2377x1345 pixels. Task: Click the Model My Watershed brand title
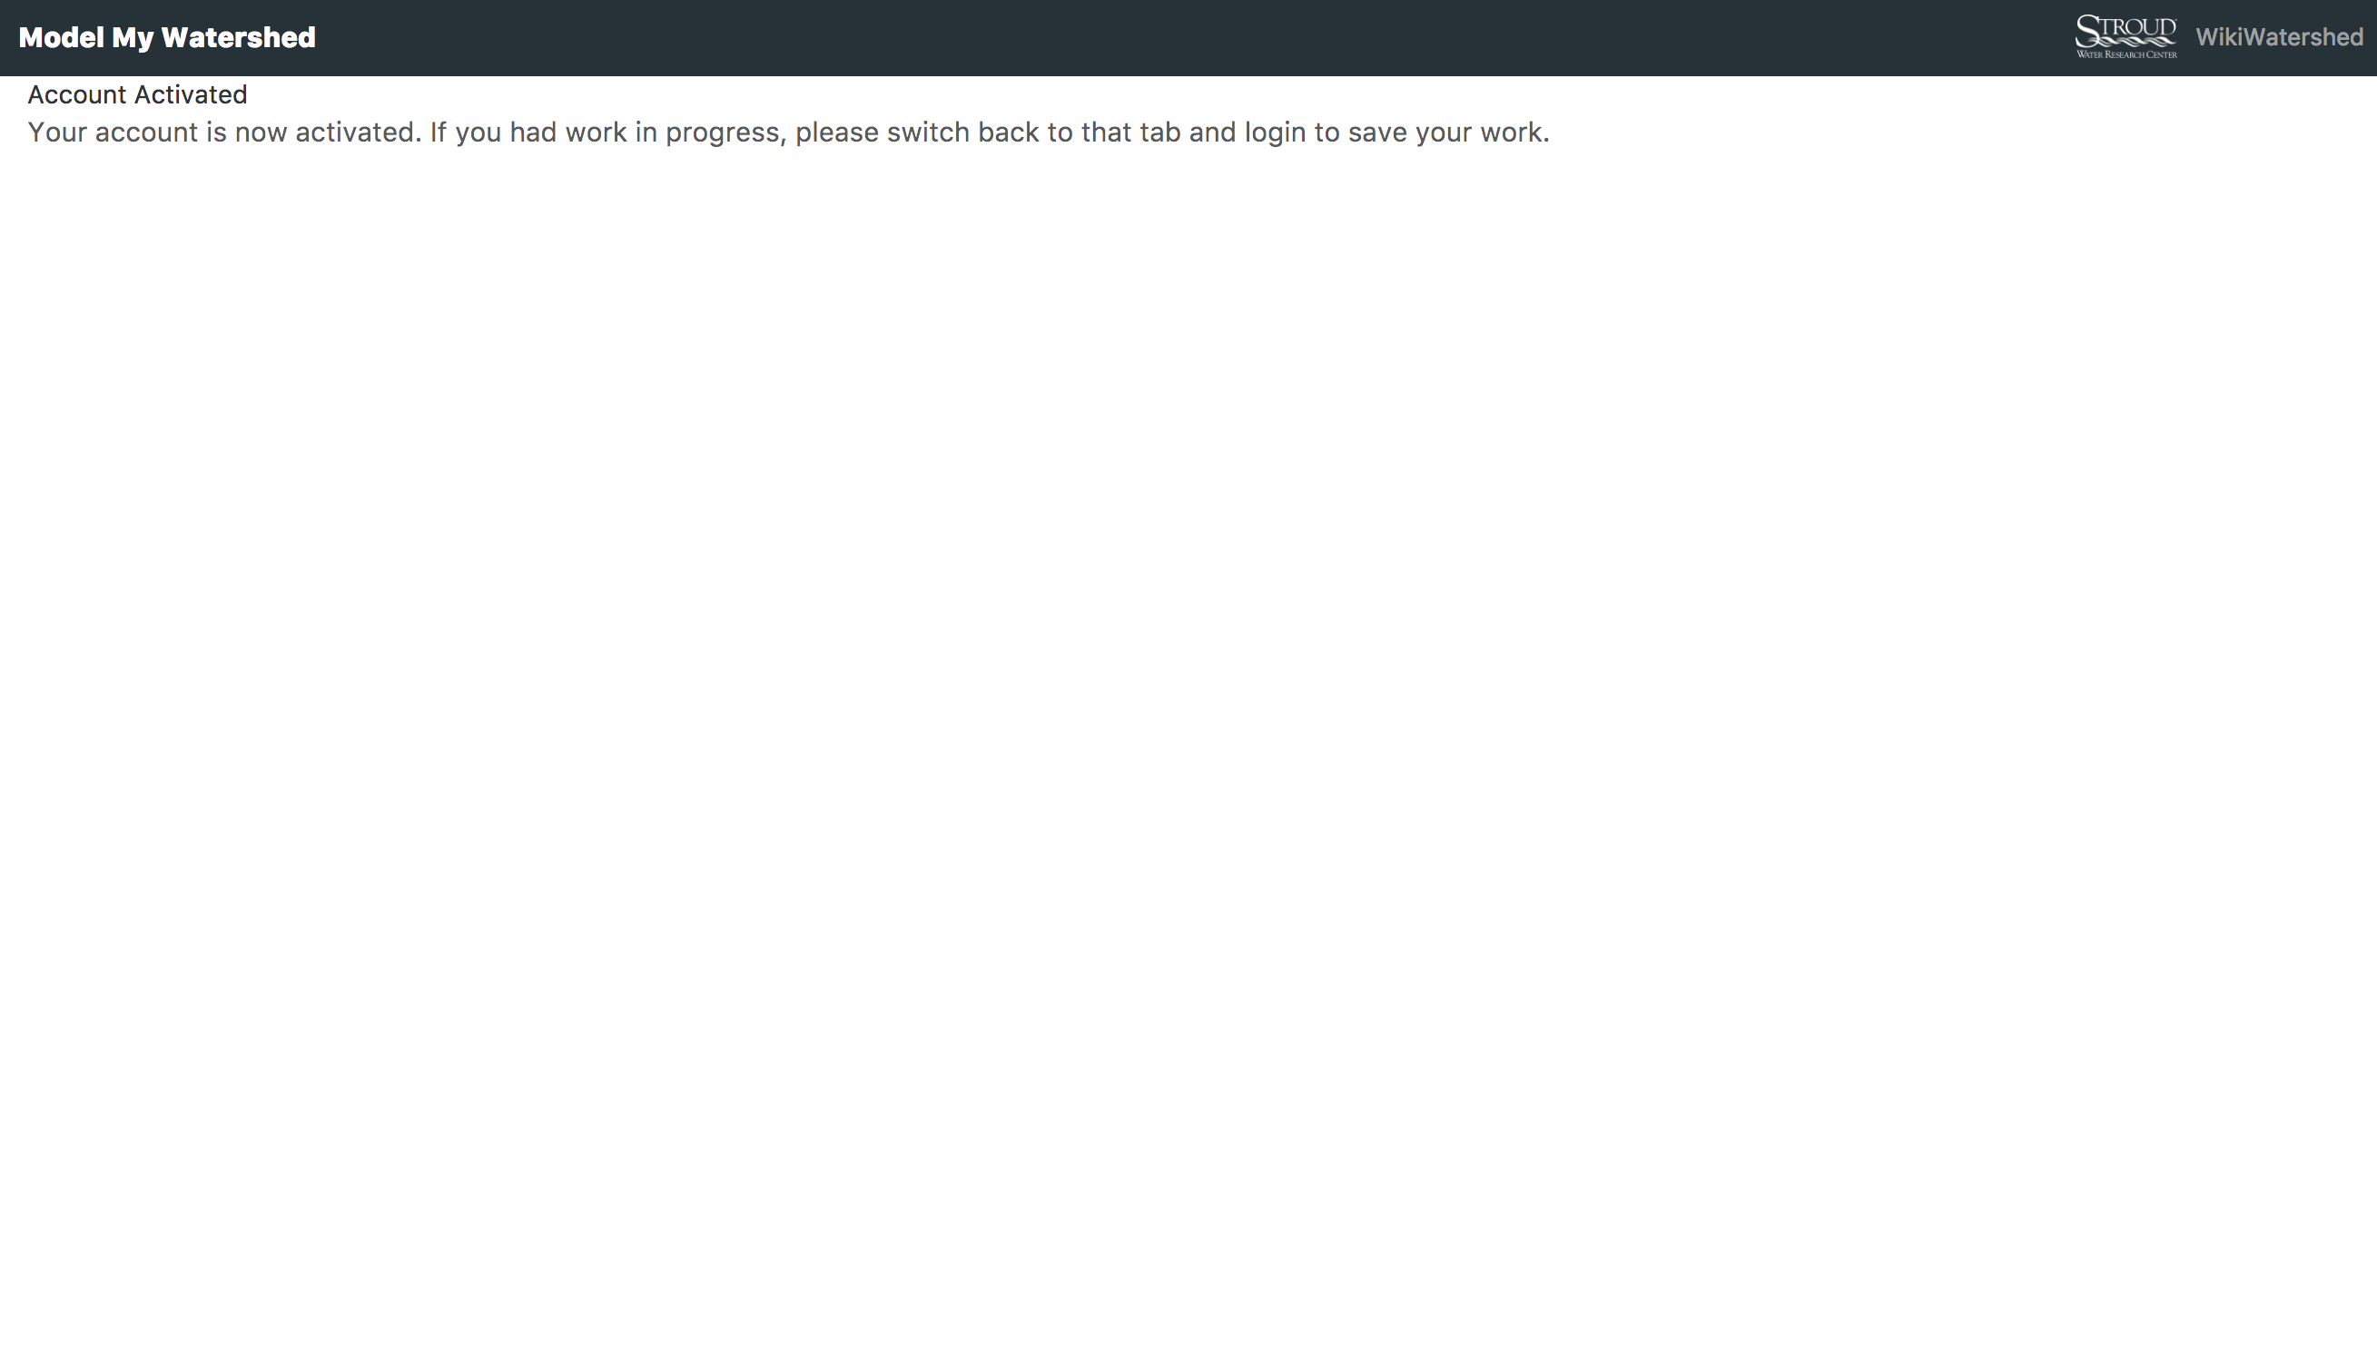click(x=167, y=38)
